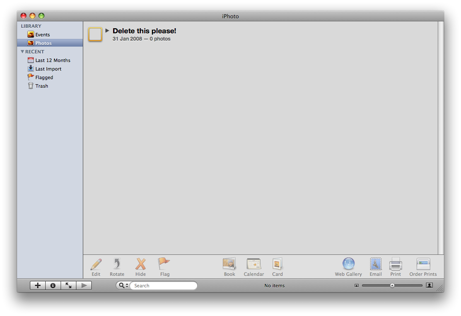The height and width of the screenshot is (316, 461).
Task: Zoom the iPhoto window with green button
Action: click(x=41, y=16)
